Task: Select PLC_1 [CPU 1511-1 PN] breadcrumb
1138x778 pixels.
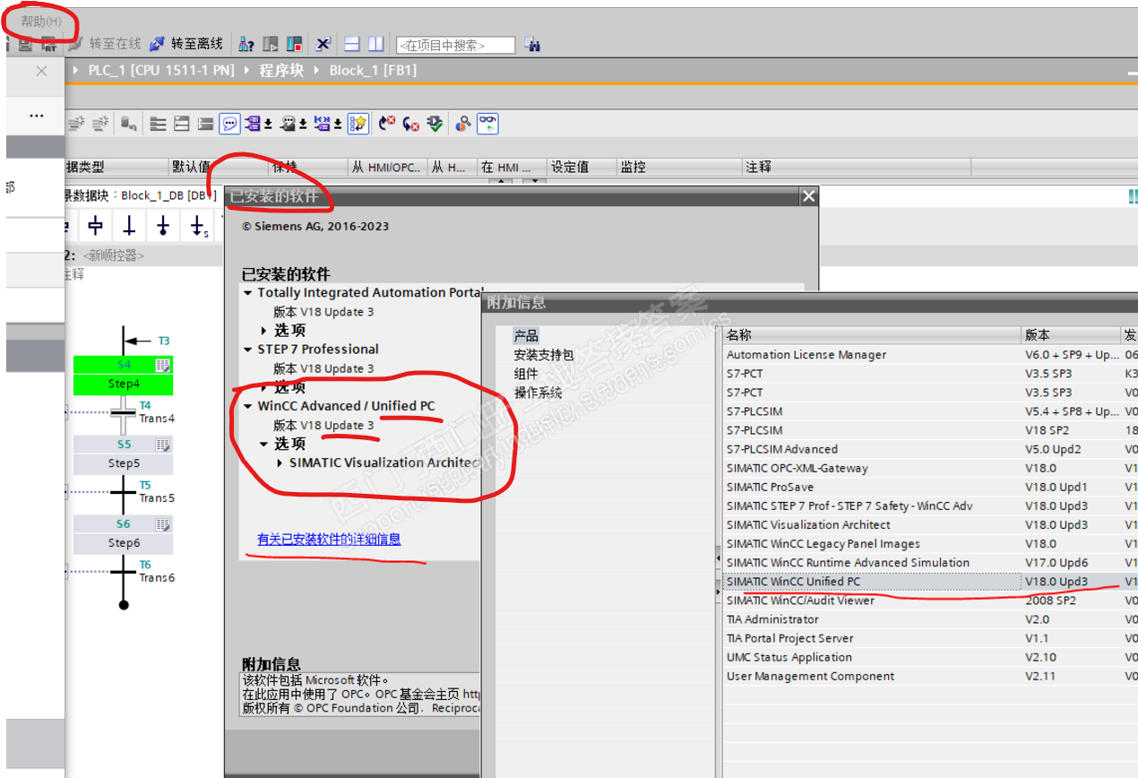Action: coord(160,70)
